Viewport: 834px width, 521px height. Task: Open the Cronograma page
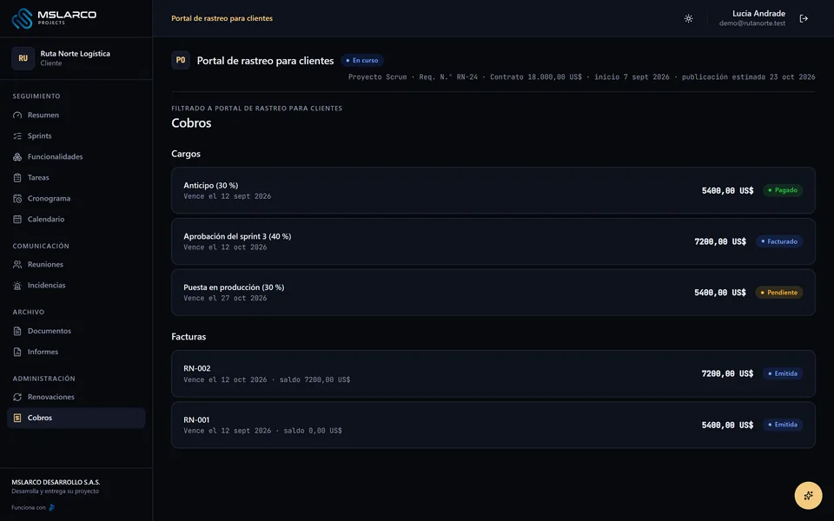(76, 198)
